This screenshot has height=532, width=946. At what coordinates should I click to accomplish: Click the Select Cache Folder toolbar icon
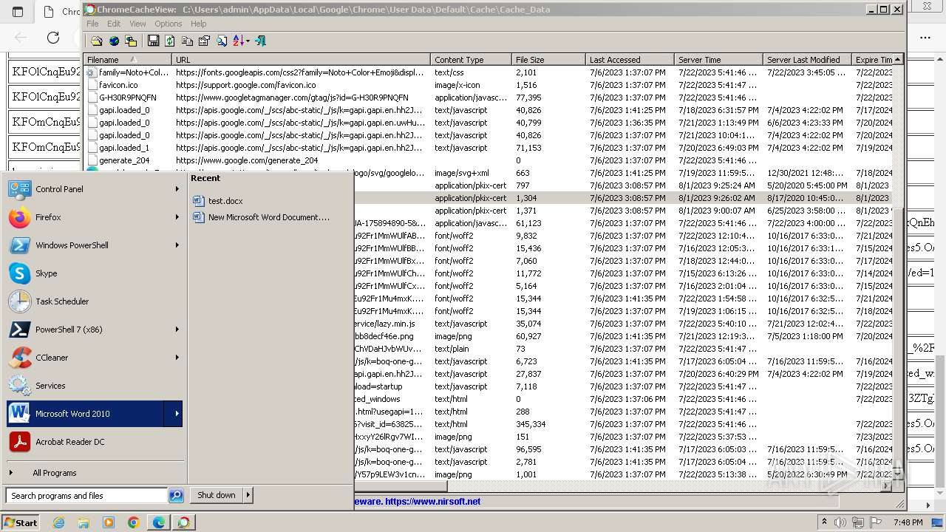(97, 41)
